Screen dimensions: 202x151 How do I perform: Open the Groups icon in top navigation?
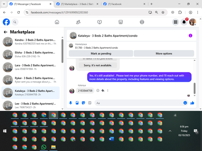142,22
